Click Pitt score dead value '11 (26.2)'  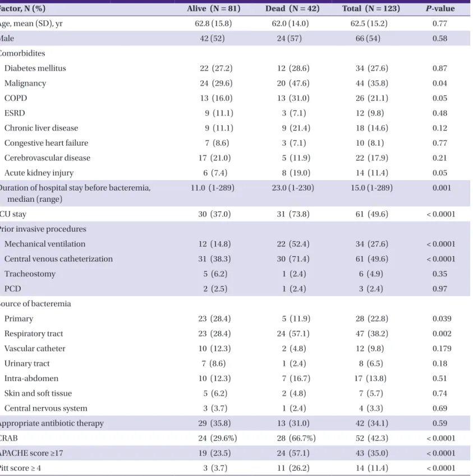[x=293, y=468]
